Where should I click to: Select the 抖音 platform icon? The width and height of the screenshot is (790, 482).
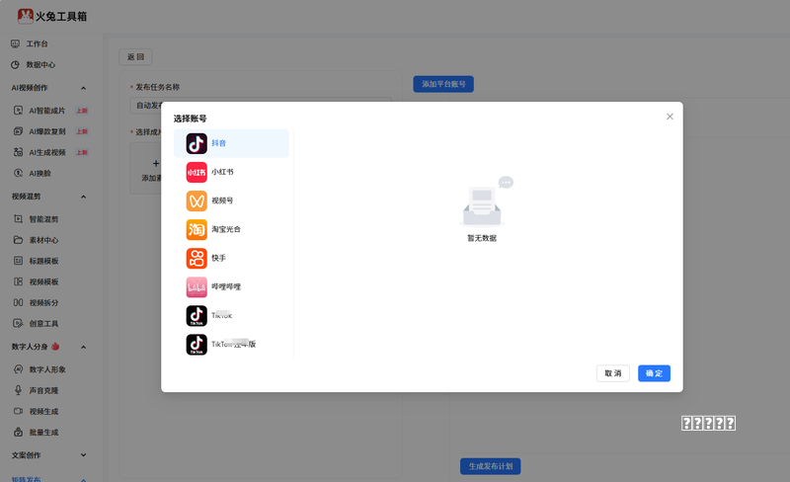point(197,143)
